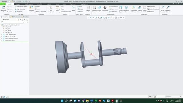Expand the Model Display group dropdown
Viewport: 183px width, 103px height.
111,14
